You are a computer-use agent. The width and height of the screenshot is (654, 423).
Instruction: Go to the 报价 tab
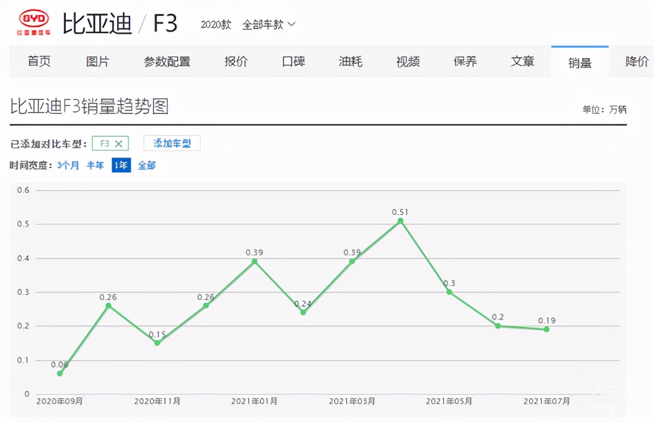pos(236,62)
